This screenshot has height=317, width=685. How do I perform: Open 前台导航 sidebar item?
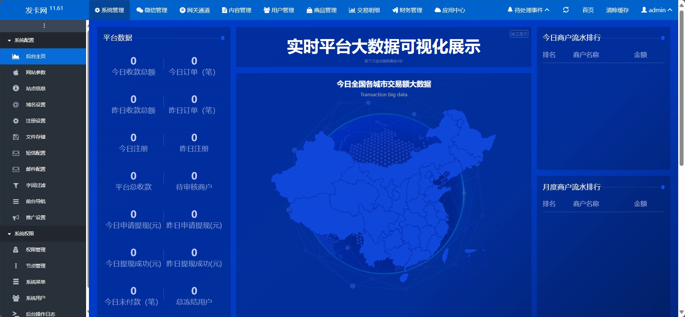coord(43,201)
